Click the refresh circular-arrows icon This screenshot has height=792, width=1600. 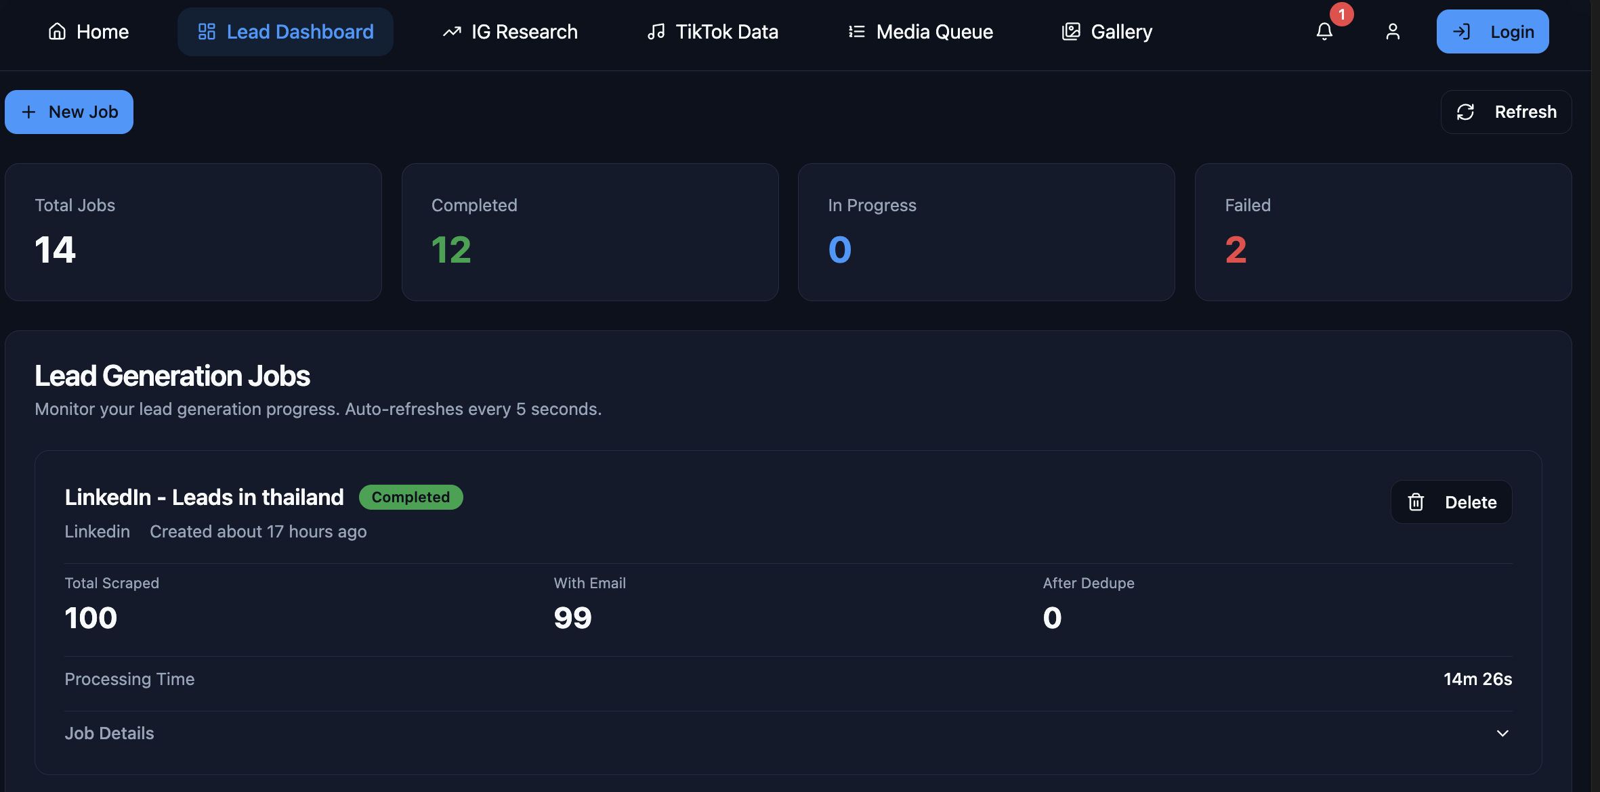[x=1466, y=112]
